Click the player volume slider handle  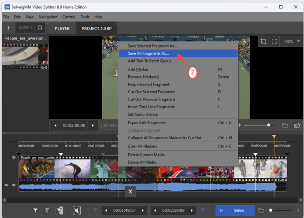pyautogui.click(x=268, y=126)
